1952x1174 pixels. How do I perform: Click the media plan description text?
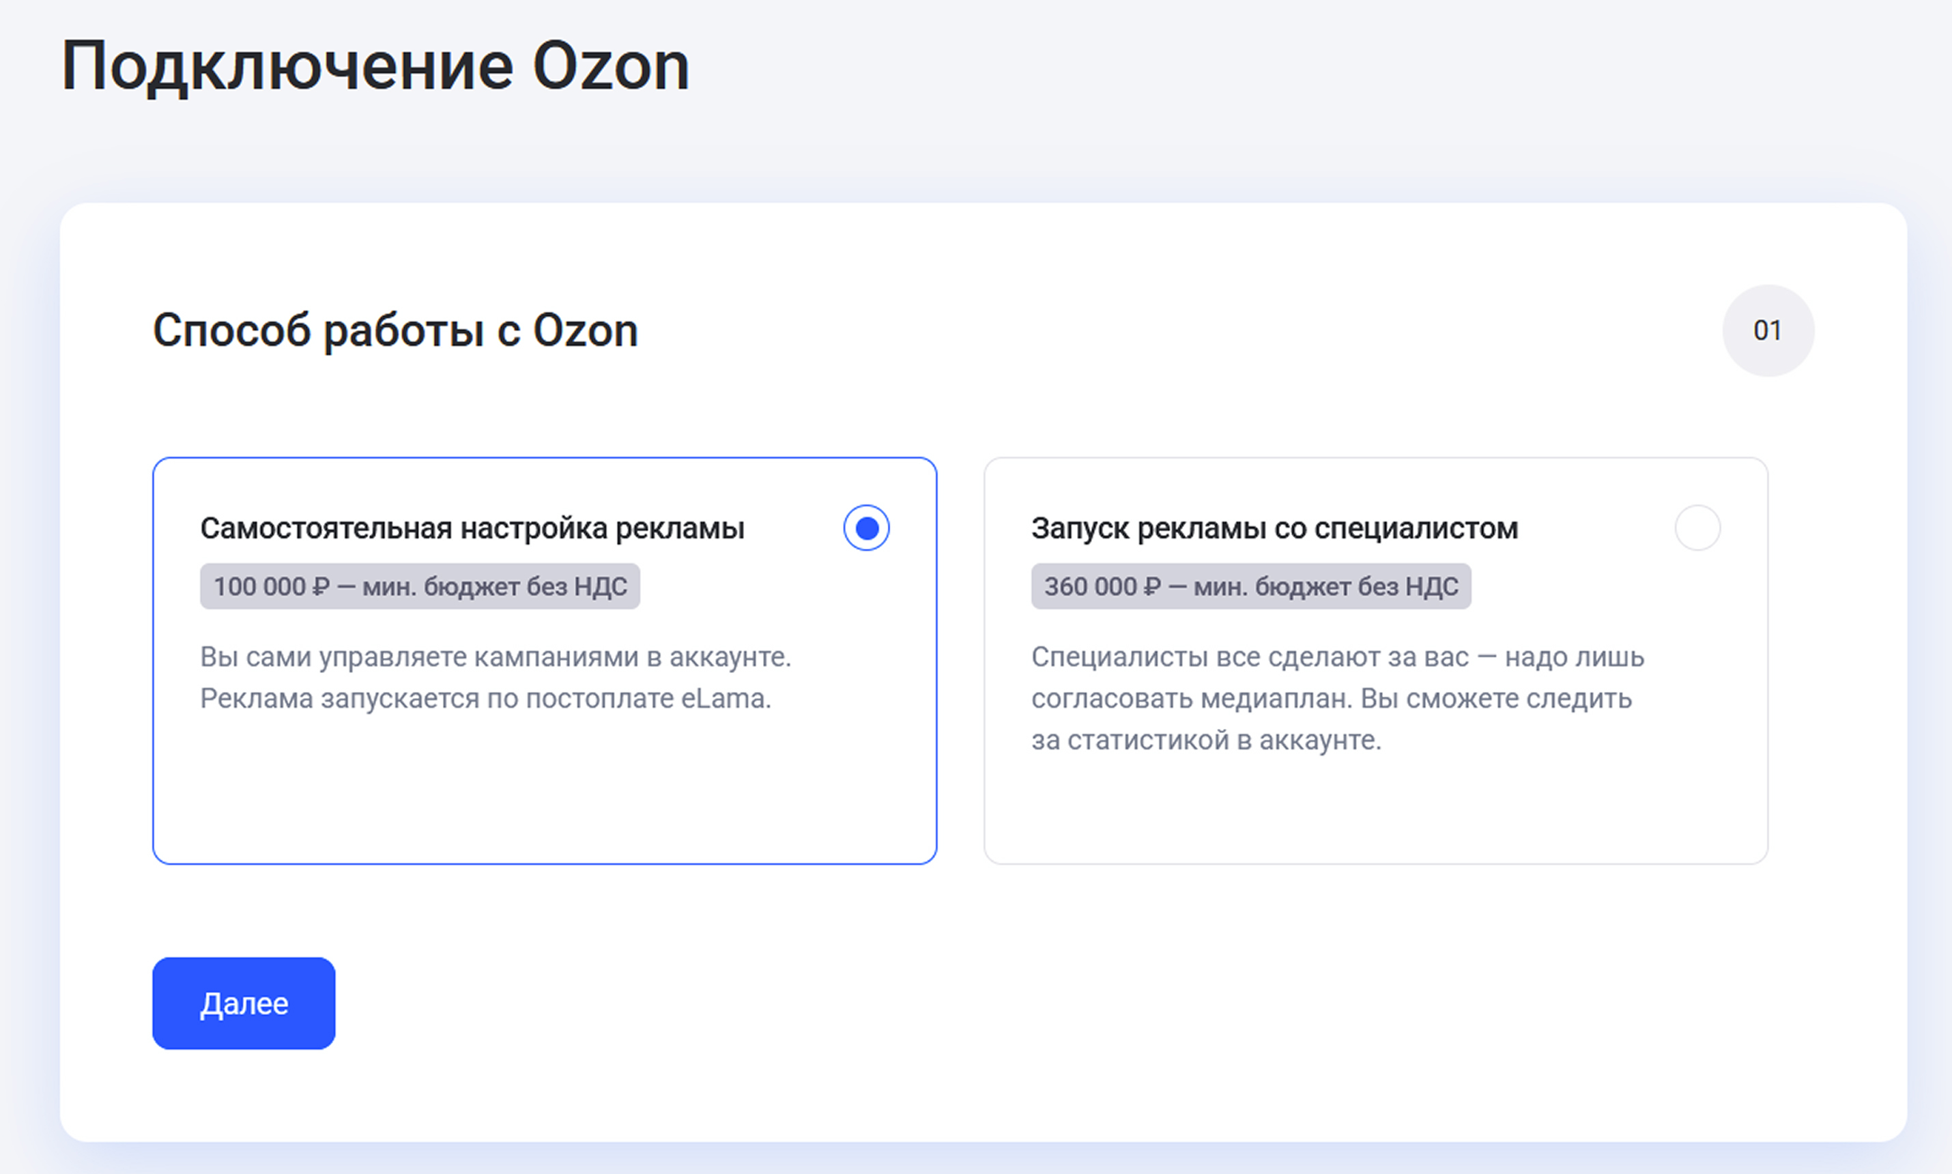(x=1338, y=698)
